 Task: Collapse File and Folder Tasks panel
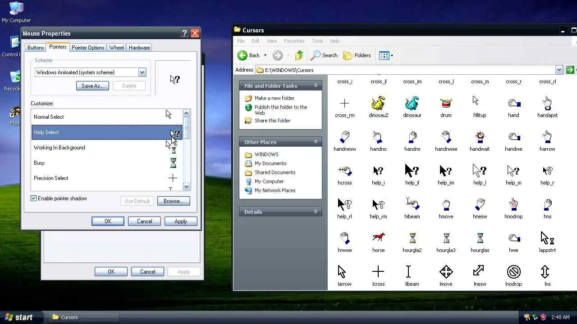click(316, 85)
